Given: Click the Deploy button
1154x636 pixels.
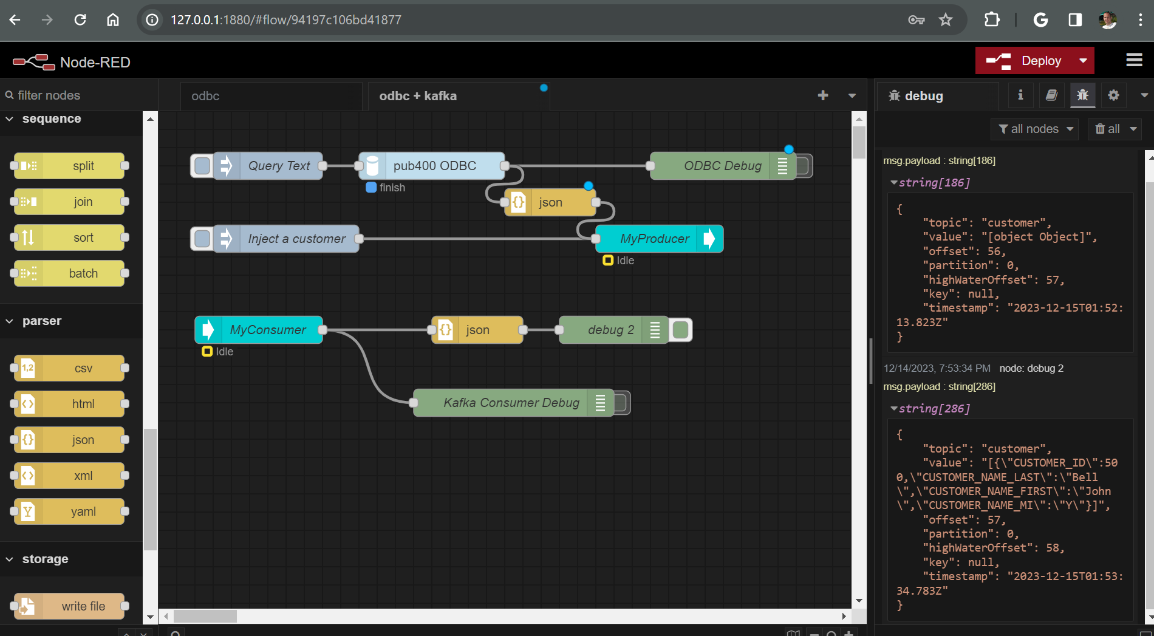Looking at the screenshot, I should point(1024,61).
